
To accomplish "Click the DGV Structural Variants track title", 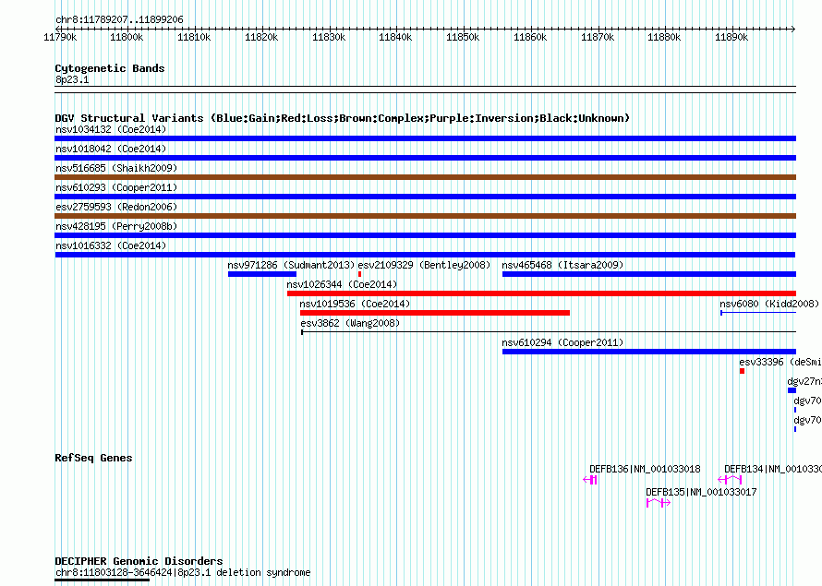I will point(343,118).
